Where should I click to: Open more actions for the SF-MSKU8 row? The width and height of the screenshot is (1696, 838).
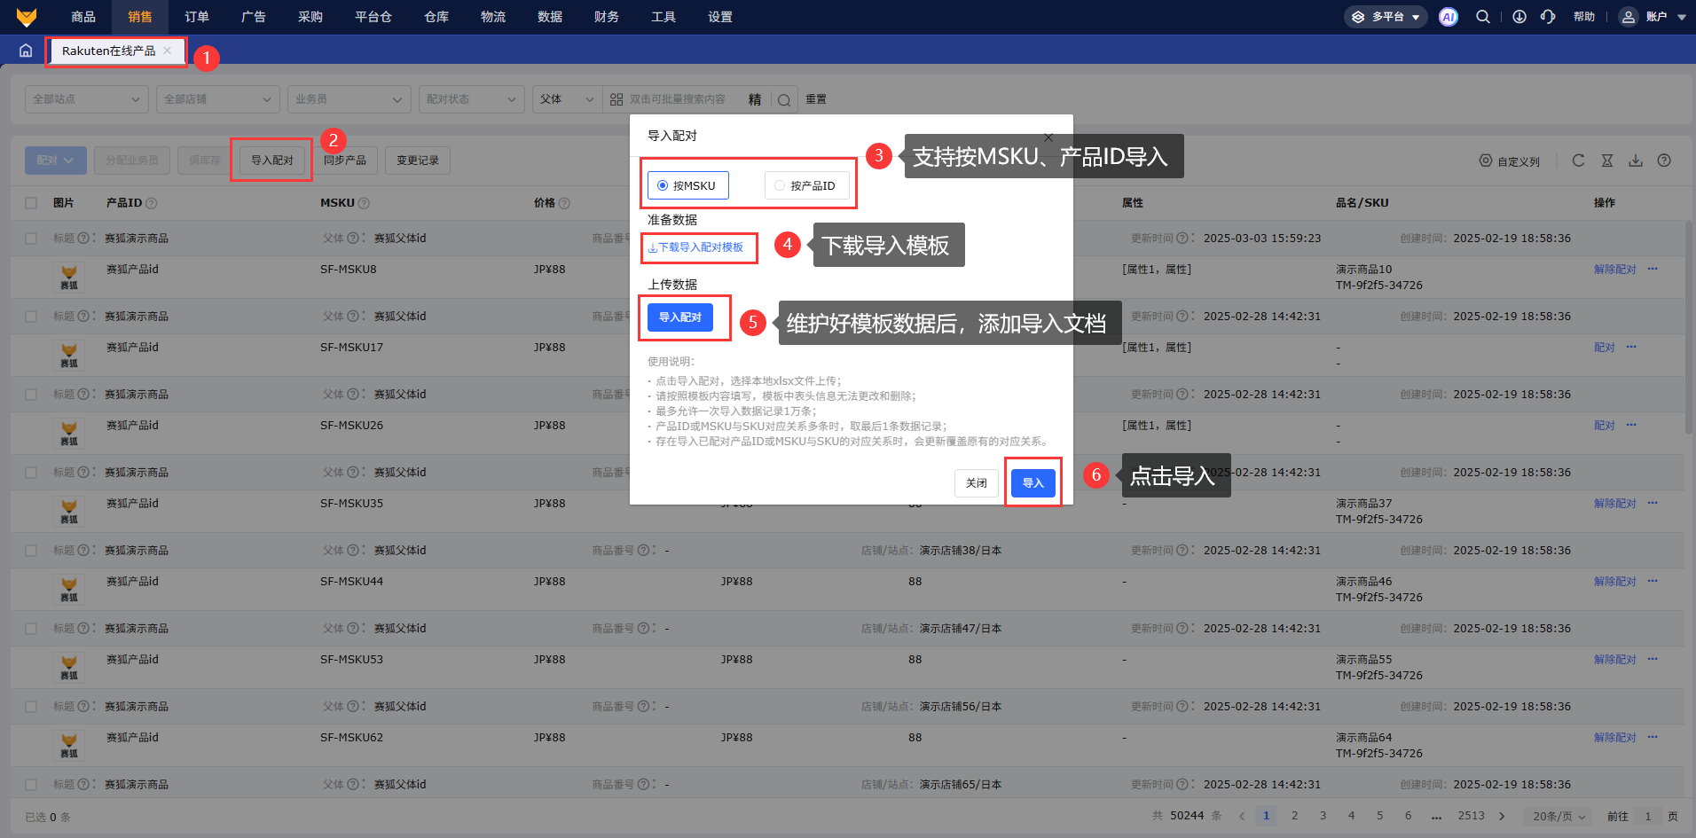click(x=1653, y=269)
